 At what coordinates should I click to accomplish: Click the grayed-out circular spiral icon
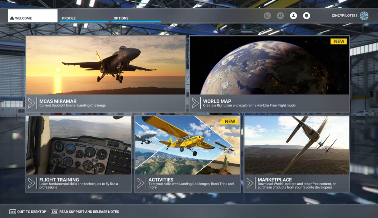click(x=267, y=15)
